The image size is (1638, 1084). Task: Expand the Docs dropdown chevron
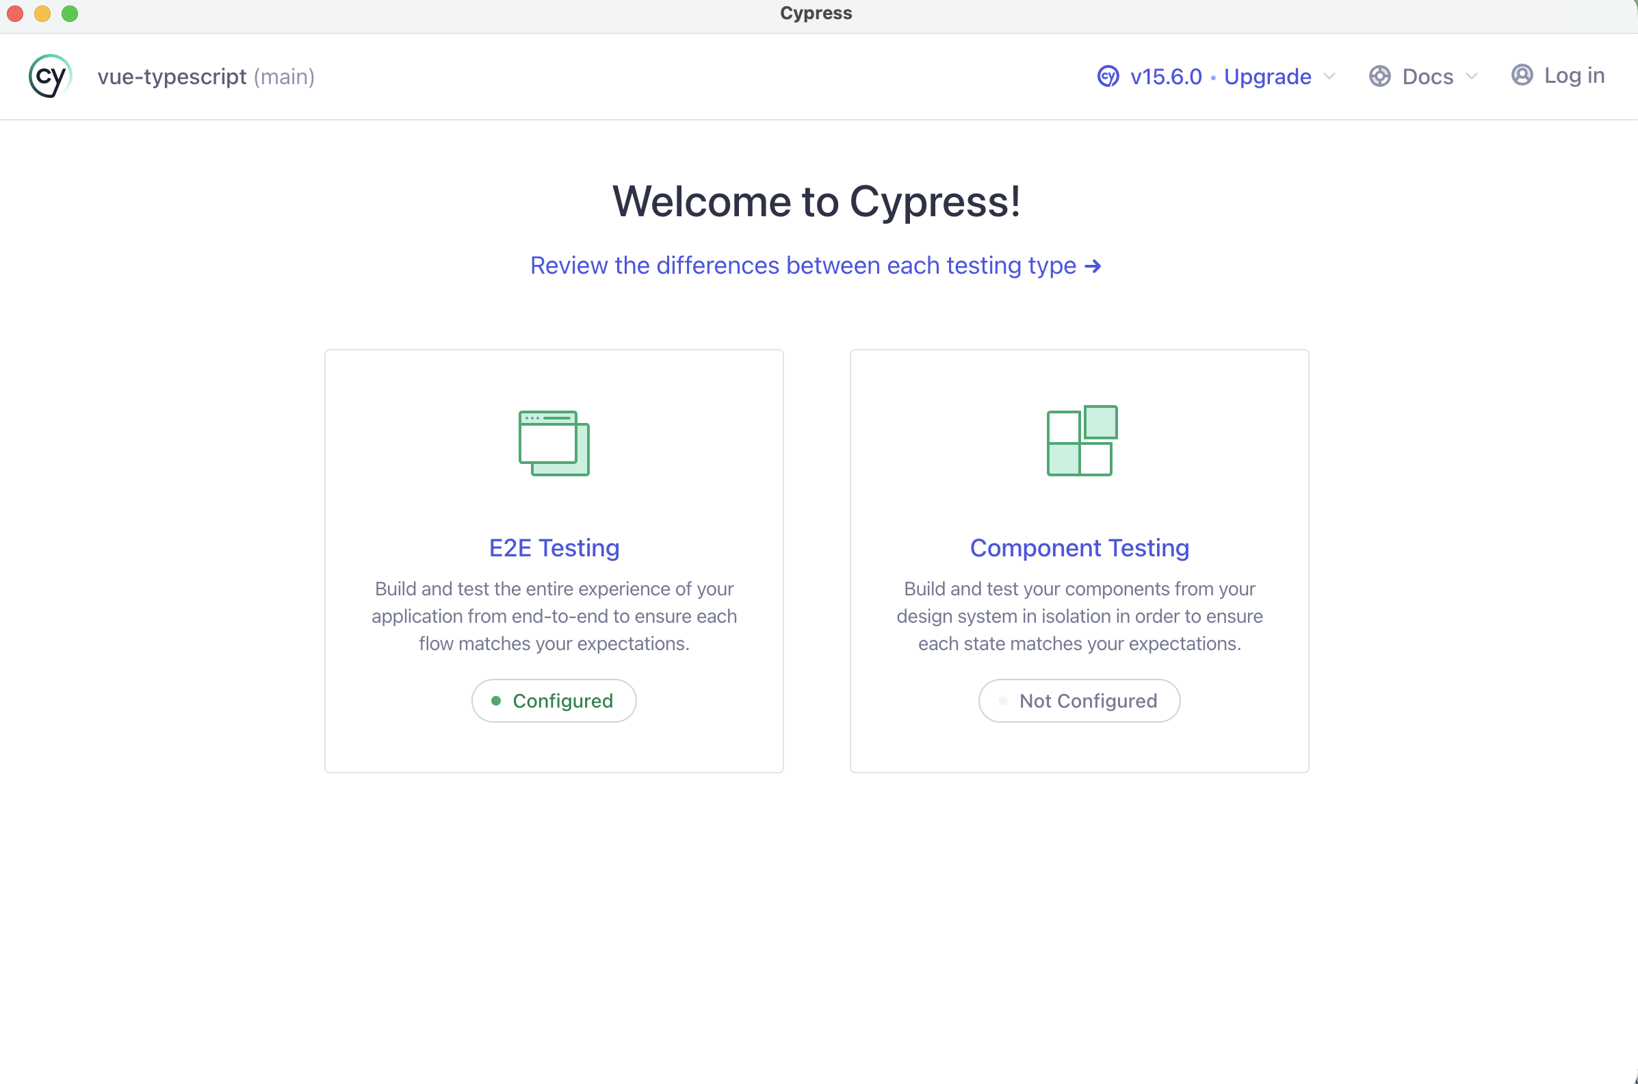[1472, 76]
